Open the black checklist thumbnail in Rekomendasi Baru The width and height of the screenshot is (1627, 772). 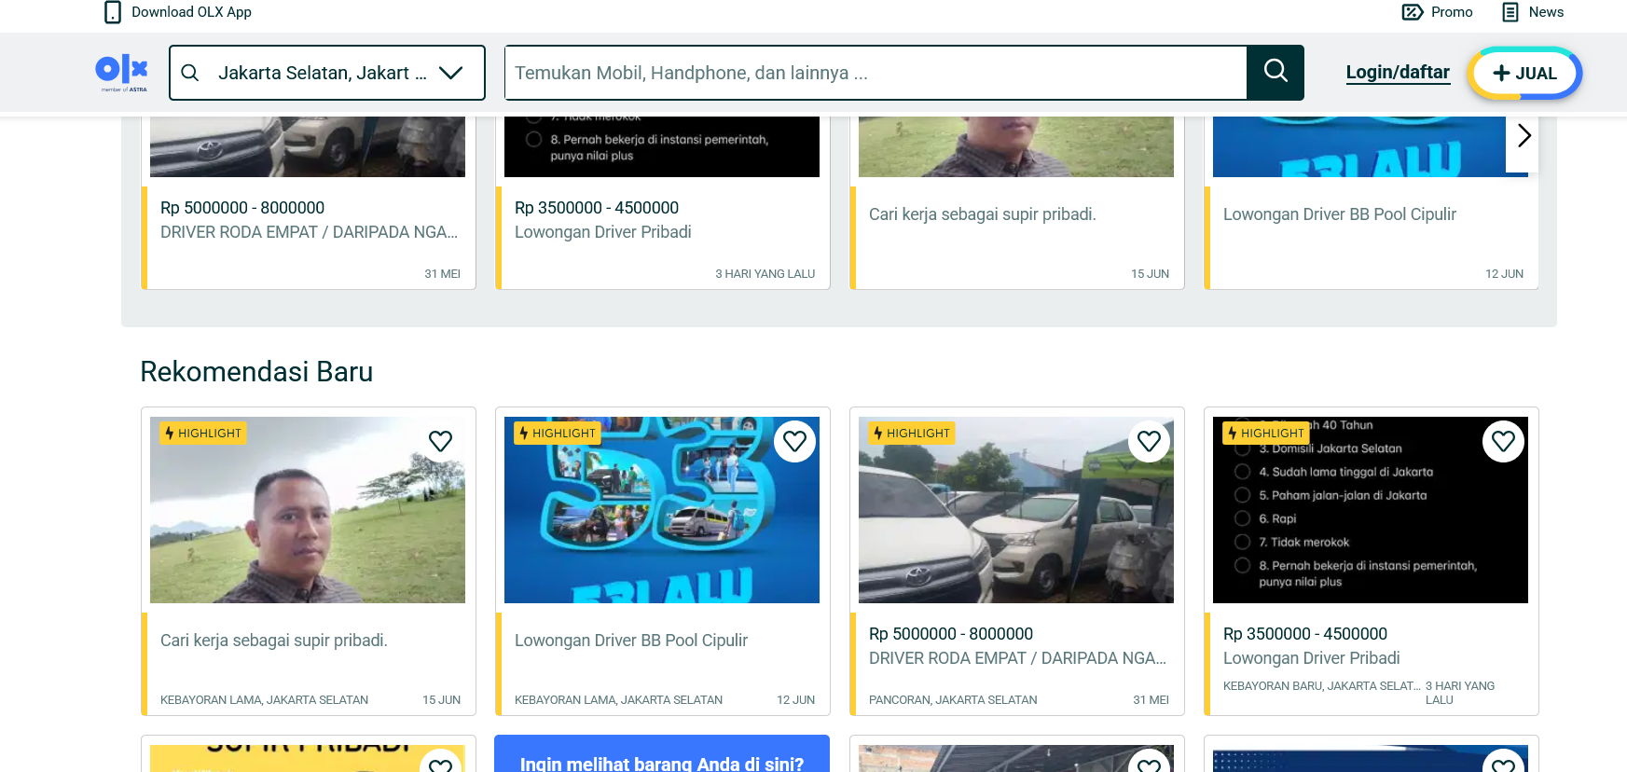(x=1371, y=510)
